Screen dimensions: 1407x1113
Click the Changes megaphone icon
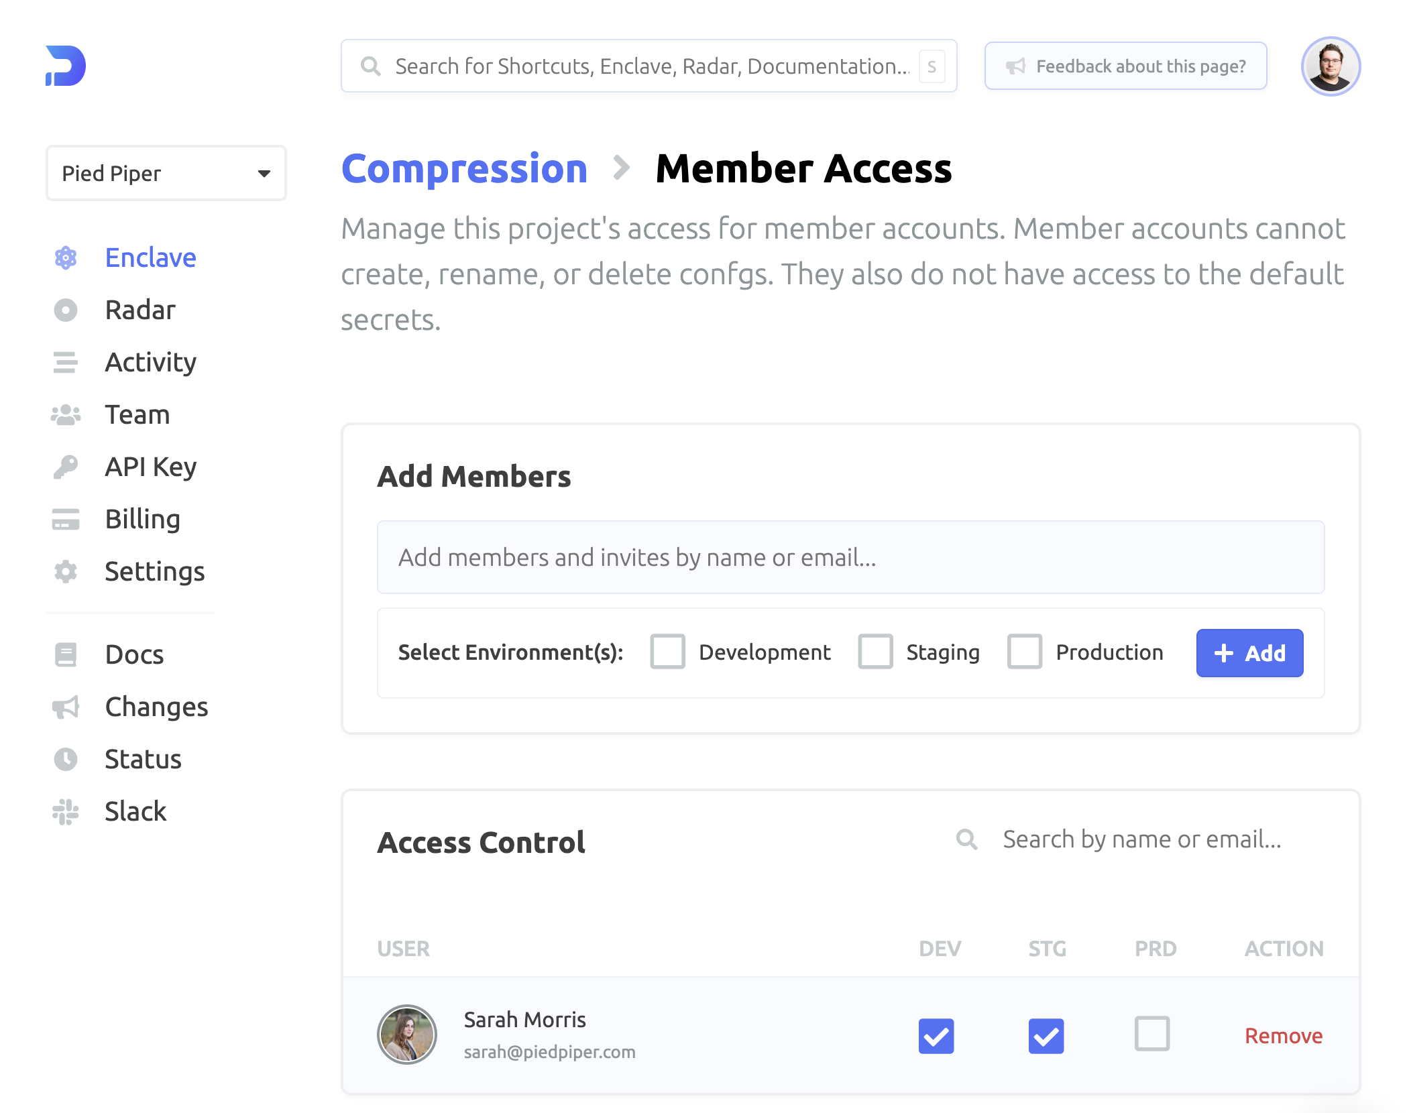(66, 707)
